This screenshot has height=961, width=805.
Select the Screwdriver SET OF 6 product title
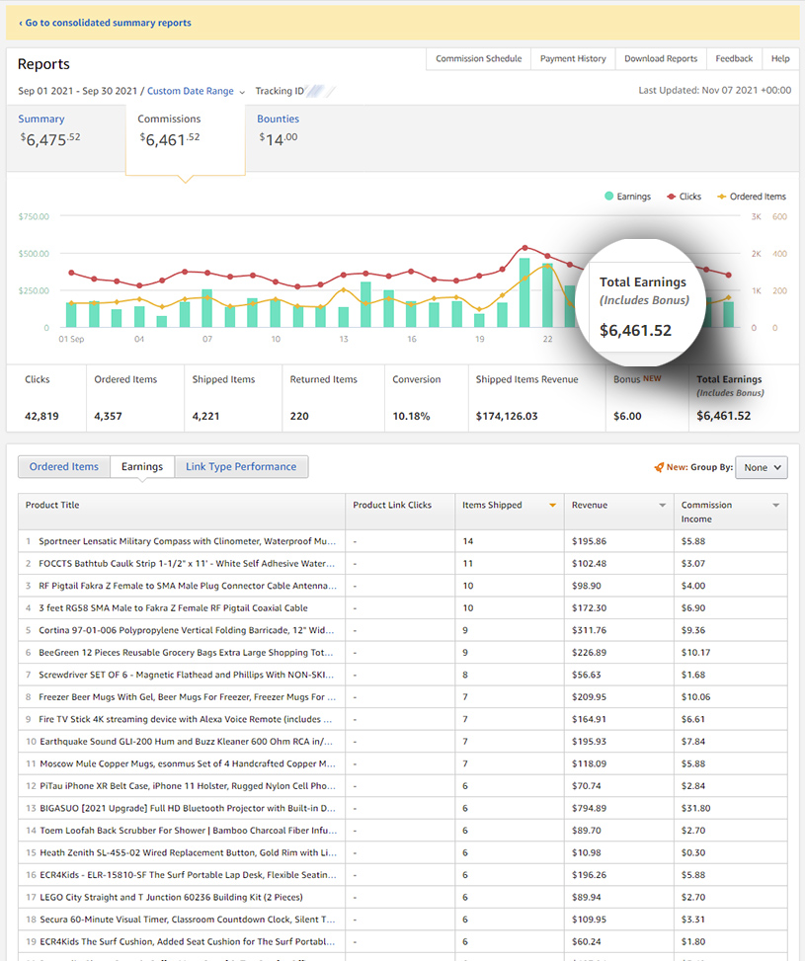tap(187, 675)
